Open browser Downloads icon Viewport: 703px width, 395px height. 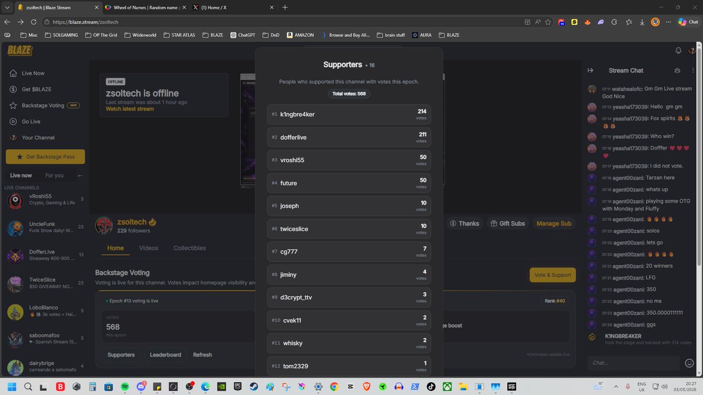click(x=642, y=22)
